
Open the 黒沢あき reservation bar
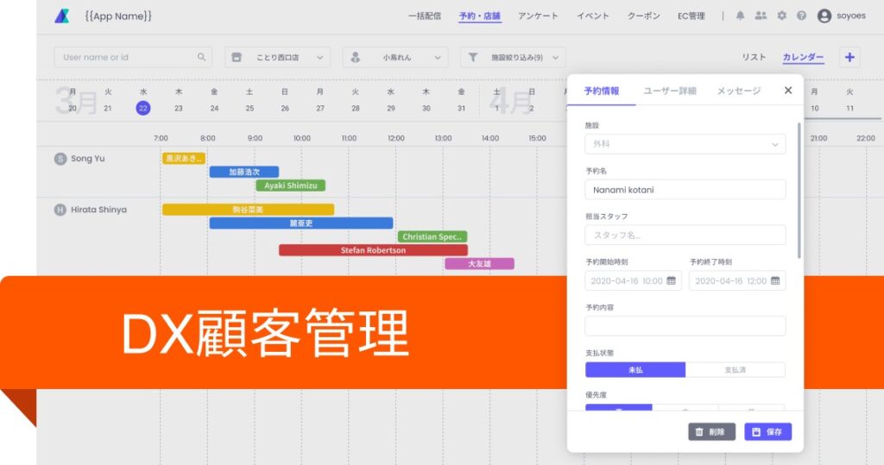[184, 159]
